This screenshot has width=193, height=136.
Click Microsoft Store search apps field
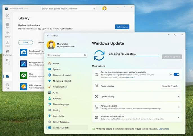click(x=68, y=8)
